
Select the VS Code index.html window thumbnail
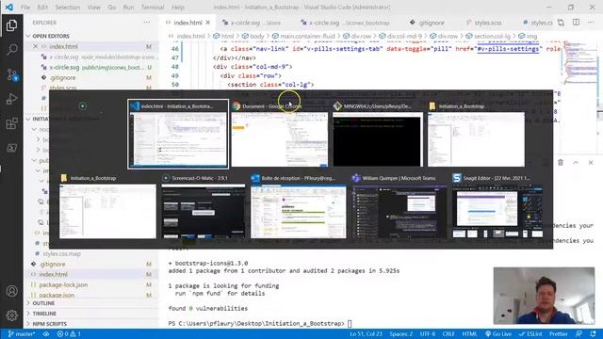(x=178, y=134)
